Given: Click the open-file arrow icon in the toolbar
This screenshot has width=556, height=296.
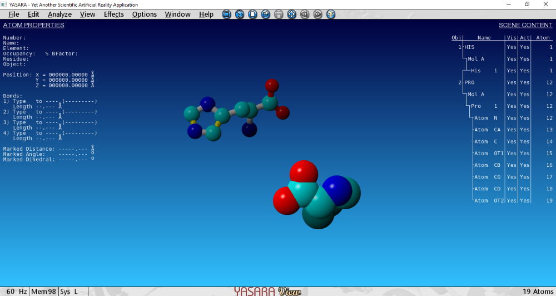Looking at the screenshot, I should pyautogui.click(x=266, y=14).
